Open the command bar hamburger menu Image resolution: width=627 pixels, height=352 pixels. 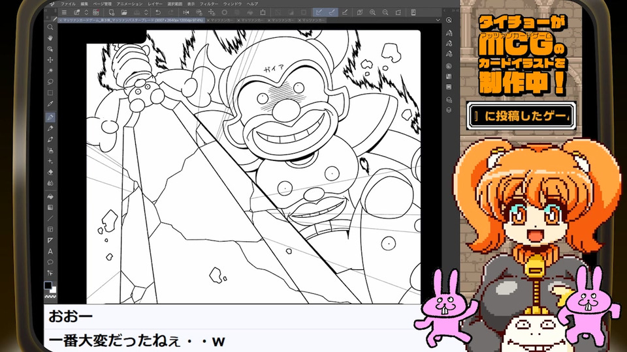tap(64, 12)
